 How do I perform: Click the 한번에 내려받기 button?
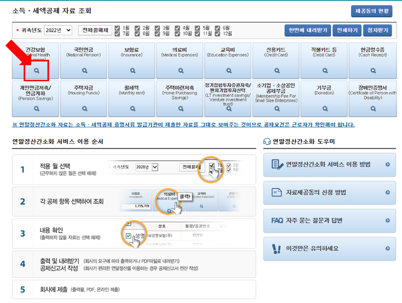308,30
